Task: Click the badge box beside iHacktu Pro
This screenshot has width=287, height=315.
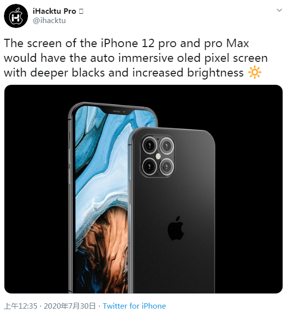Action: click(x=81, y=11)
